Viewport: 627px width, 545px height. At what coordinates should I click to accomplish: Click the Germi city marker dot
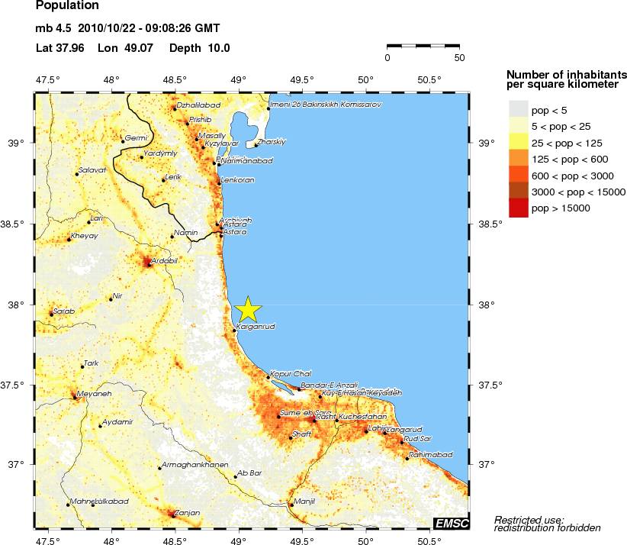(123, 141)
